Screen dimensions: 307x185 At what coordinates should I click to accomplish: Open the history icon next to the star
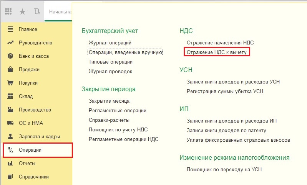click(x=37, y=11)
